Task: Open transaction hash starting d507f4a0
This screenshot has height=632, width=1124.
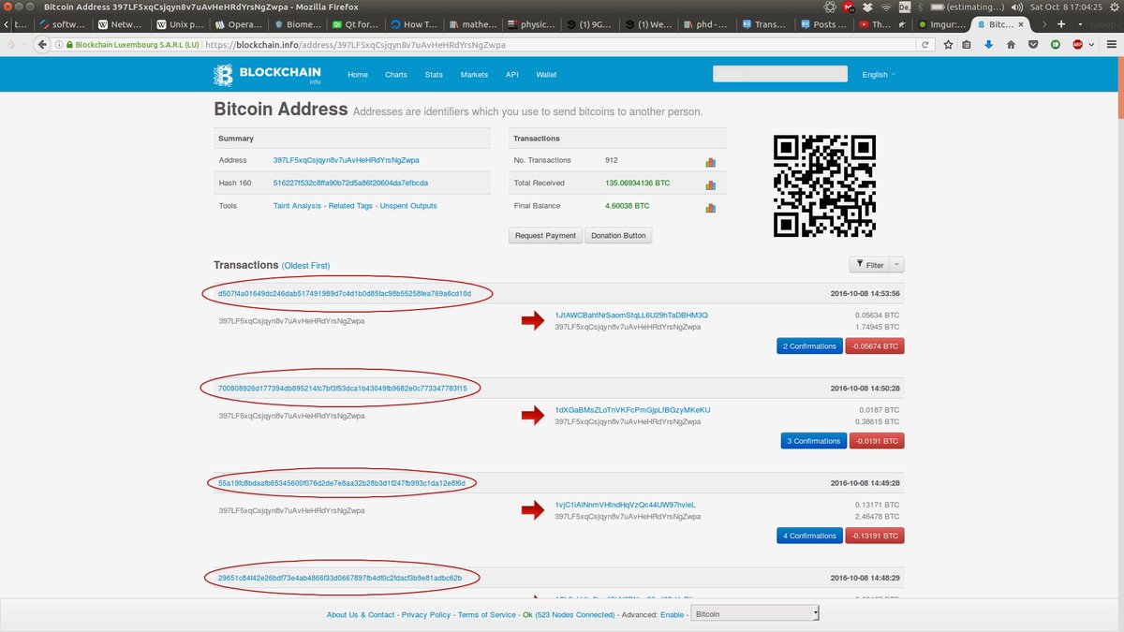Action: pyautogui.click(x=345, y=294)
